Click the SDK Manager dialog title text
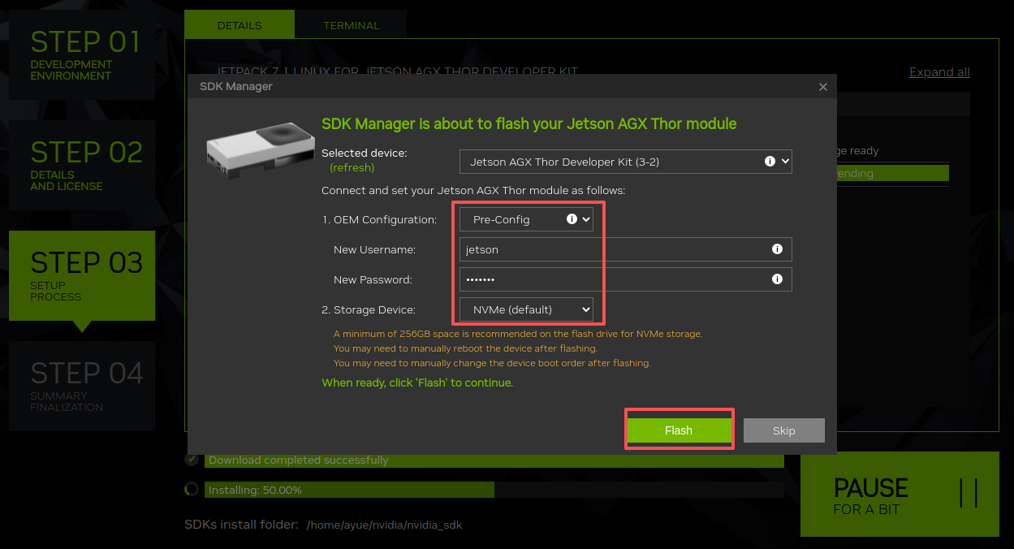Viewport: 1014px width, 549px height. (236, 86)
